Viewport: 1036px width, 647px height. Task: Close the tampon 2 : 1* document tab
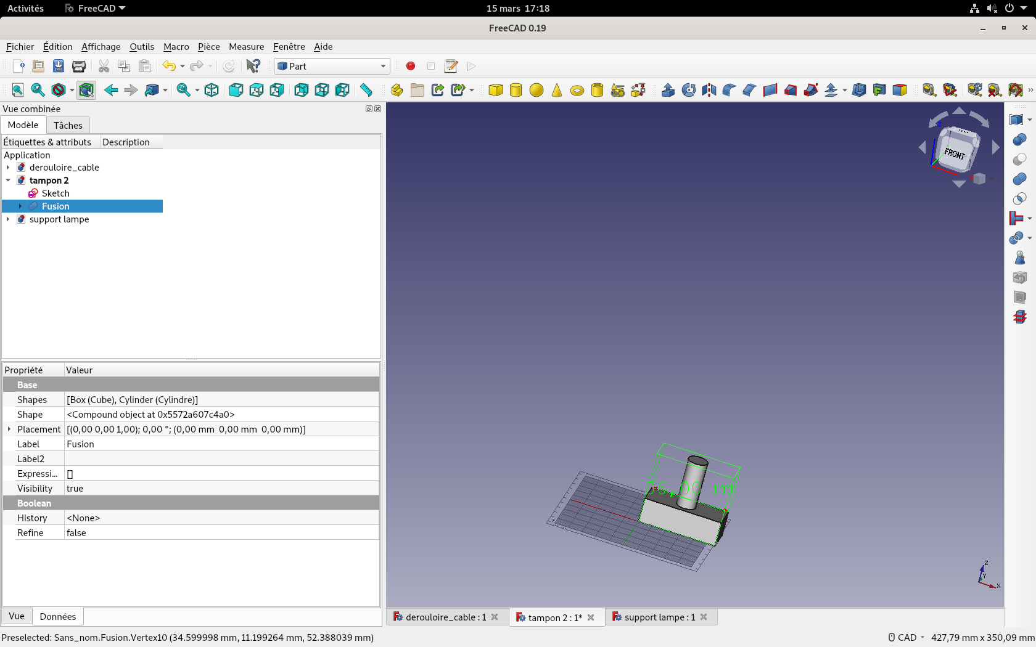[x=591, y=617]
